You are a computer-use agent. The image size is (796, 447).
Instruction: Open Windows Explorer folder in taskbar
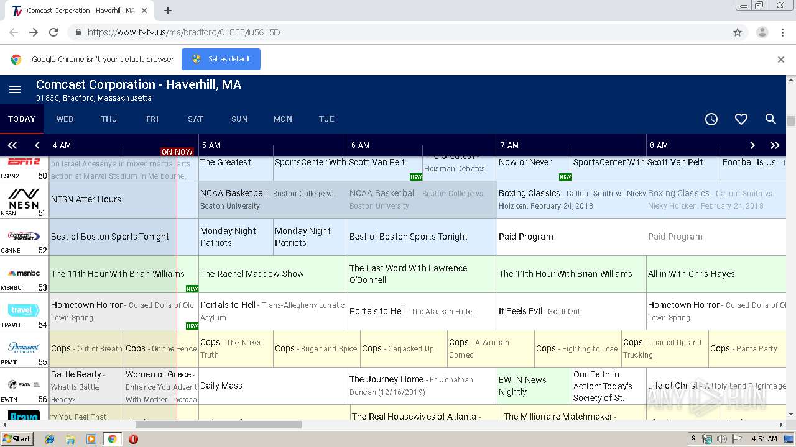70,439
